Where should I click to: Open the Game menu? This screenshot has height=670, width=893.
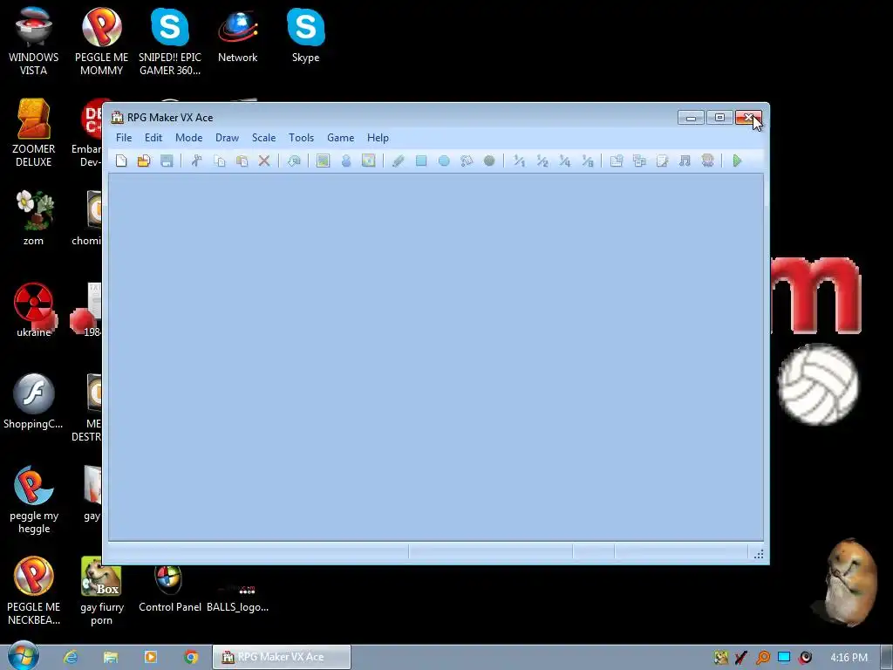tap(341, 137)
